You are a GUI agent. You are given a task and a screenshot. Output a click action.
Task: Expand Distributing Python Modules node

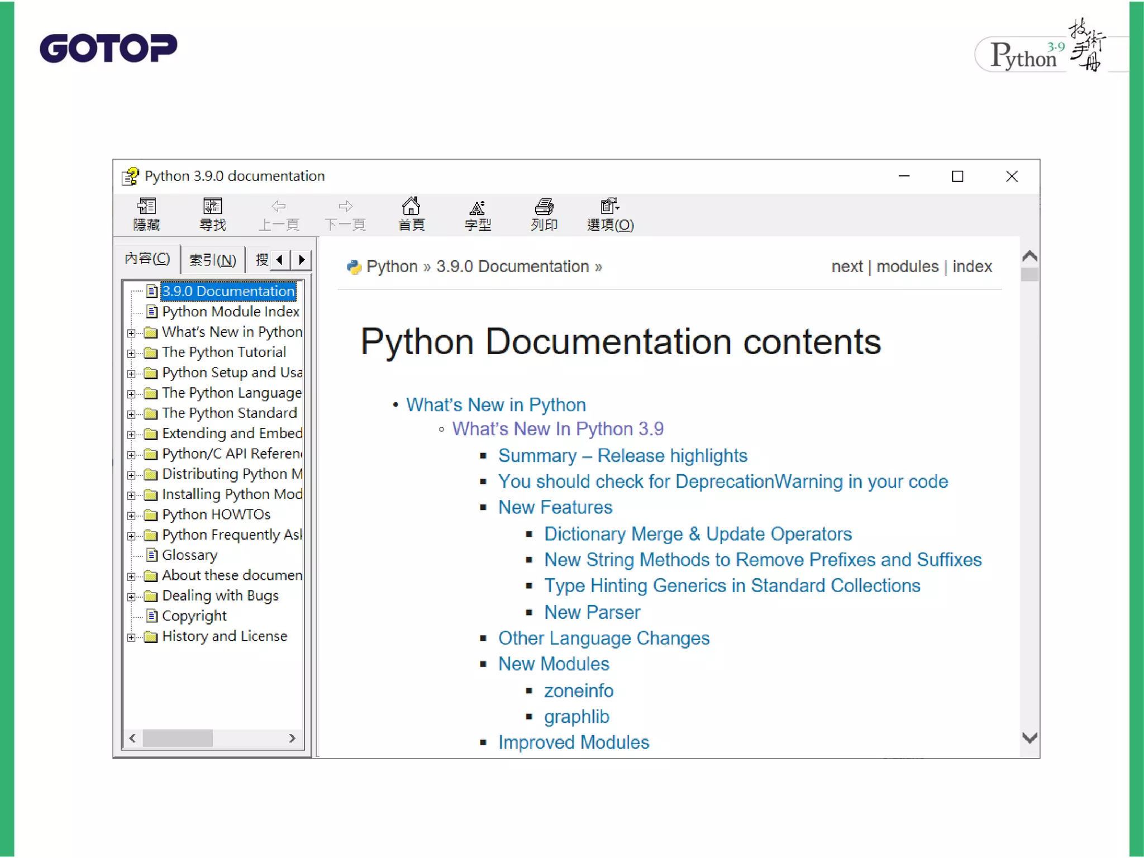coord(131,475)
